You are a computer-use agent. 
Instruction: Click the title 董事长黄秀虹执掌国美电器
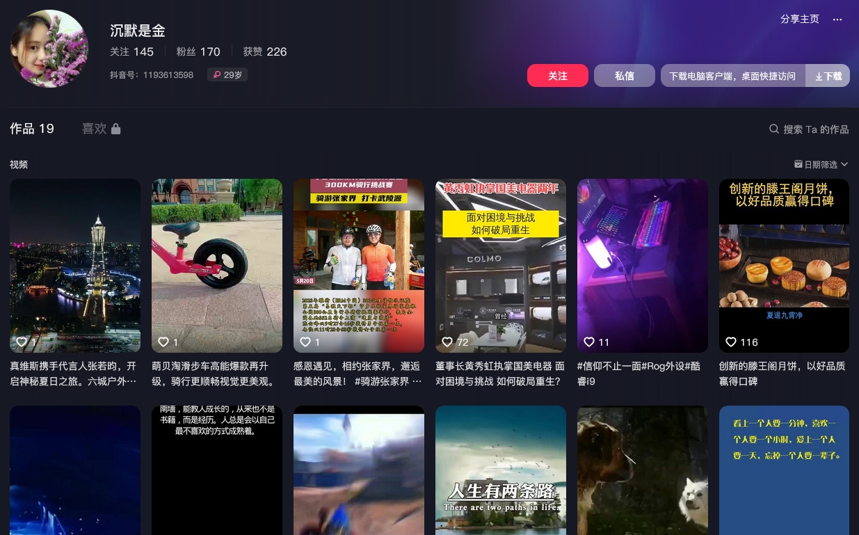[x=499, y=374]
